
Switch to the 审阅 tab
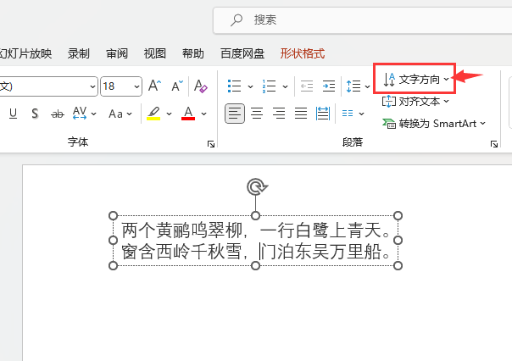[117, 53]
